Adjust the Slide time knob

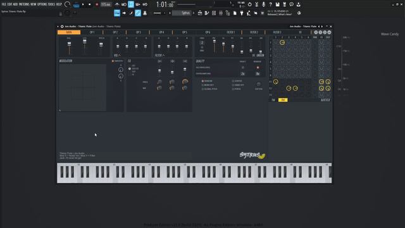click(x=258, y=84)
